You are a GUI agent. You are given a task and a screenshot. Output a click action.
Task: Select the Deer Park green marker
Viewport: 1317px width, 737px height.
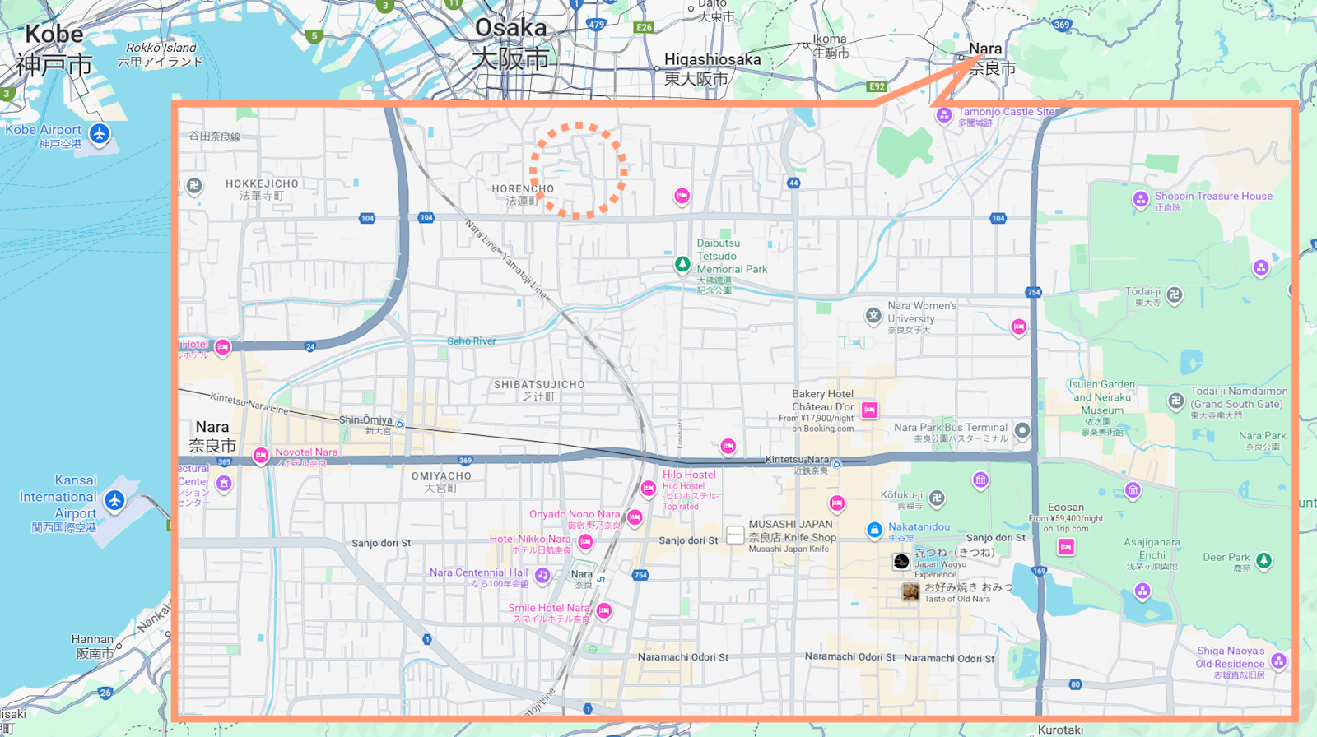[x=1263, y=561]
